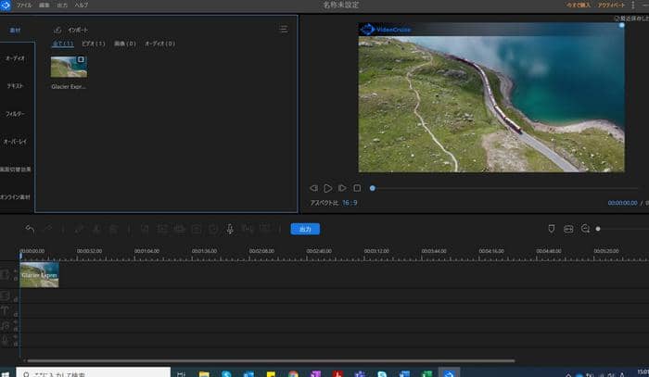Click the blue 出力 export button
Screen dimensions: 649x377
click(305, 229)
